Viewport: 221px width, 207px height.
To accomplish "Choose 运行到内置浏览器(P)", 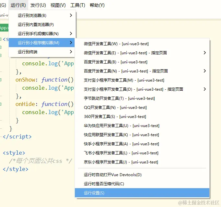I will [x=41, y=25].
